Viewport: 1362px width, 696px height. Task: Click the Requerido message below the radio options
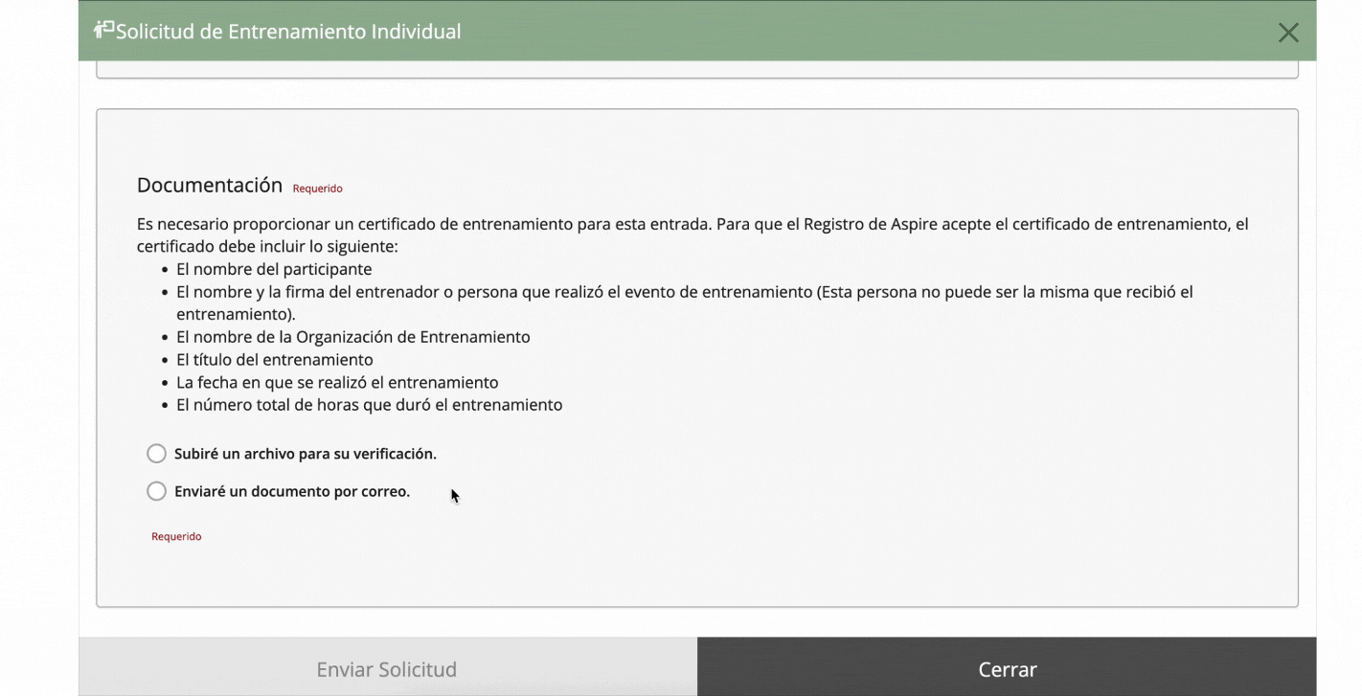pyautogui.click(x=176, y=537)
